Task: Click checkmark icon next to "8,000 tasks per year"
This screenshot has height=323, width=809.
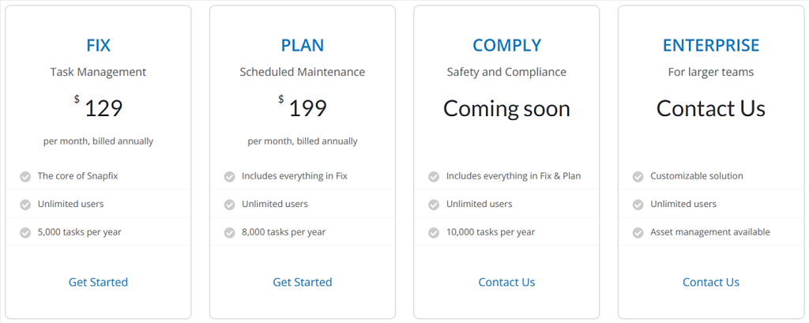Action: [x=230, y=232]
